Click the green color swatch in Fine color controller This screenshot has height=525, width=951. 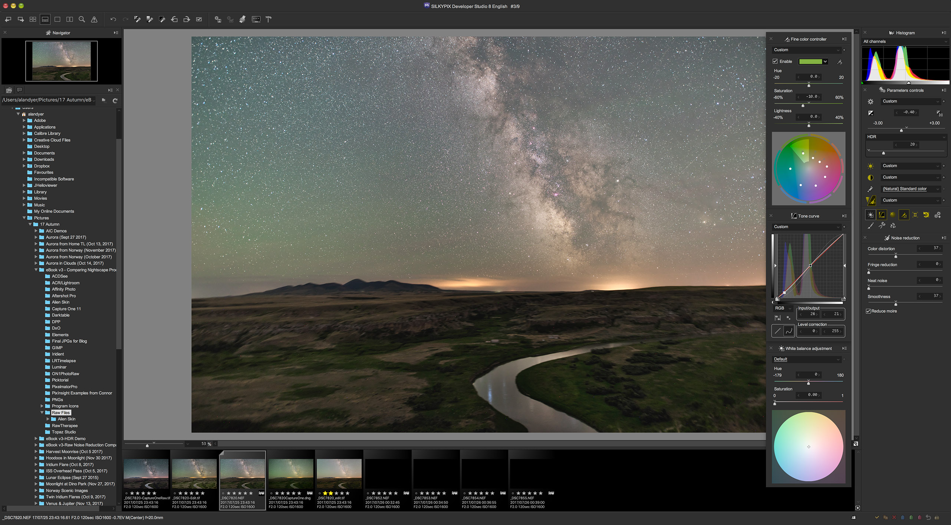click(810, 62)
